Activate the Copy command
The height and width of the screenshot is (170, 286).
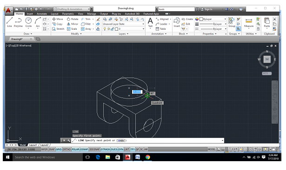[x=57, y=24]
